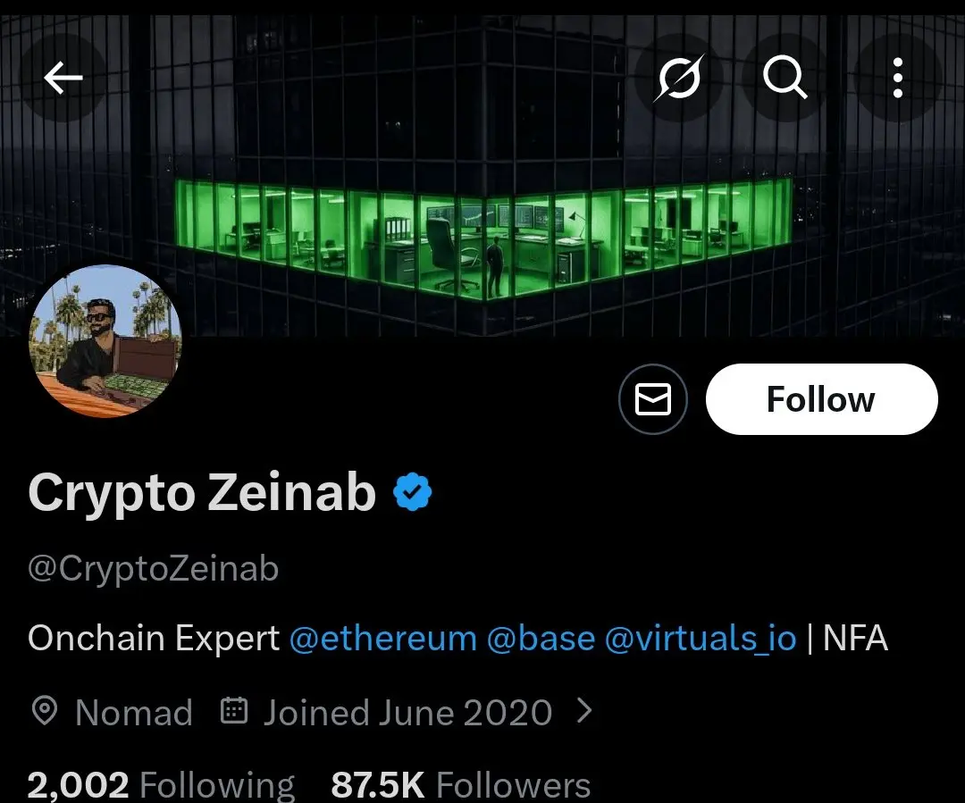Tap the joined-date calendar icon
This screenshot has width=965, height=803.
tap(234, 711)
